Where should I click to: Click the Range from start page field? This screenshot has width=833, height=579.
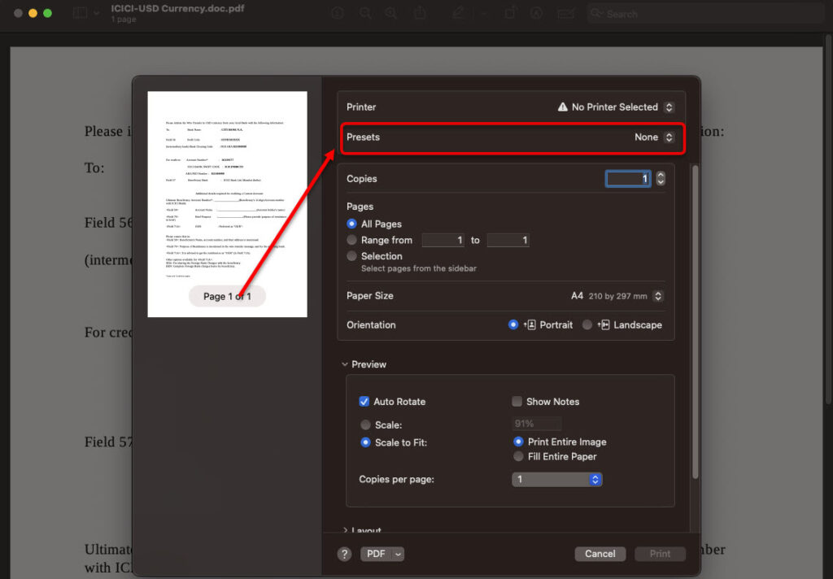click(443, 240)
